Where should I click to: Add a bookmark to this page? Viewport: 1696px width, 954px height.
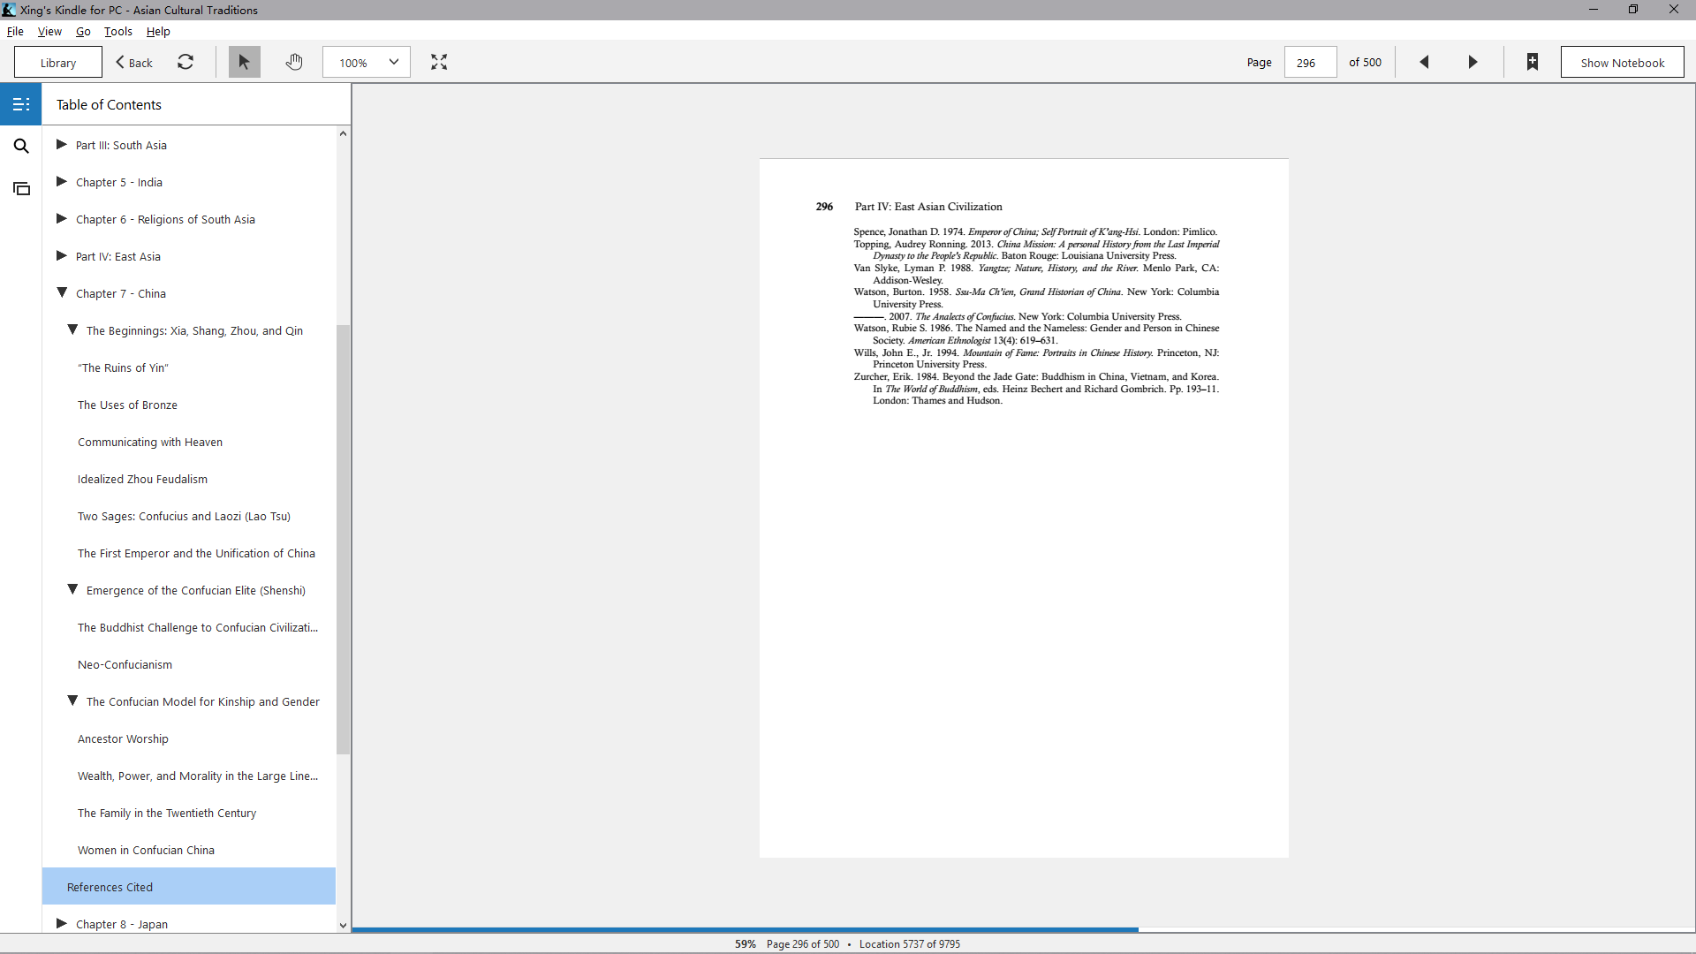[x=1533, y=62]
